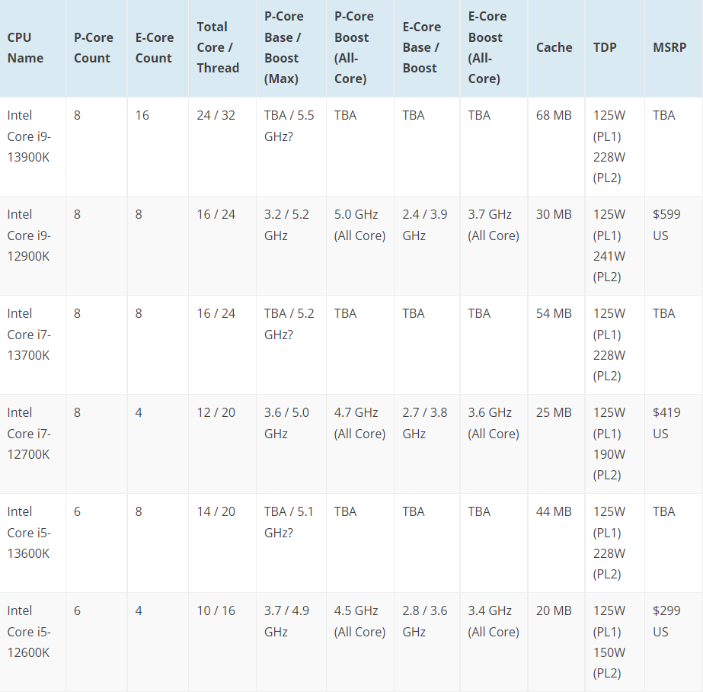Screen dimensions: 703x692
Task: Click the 'Intel Core i7-13700K' CPU name
Action: tap(29, 335)
